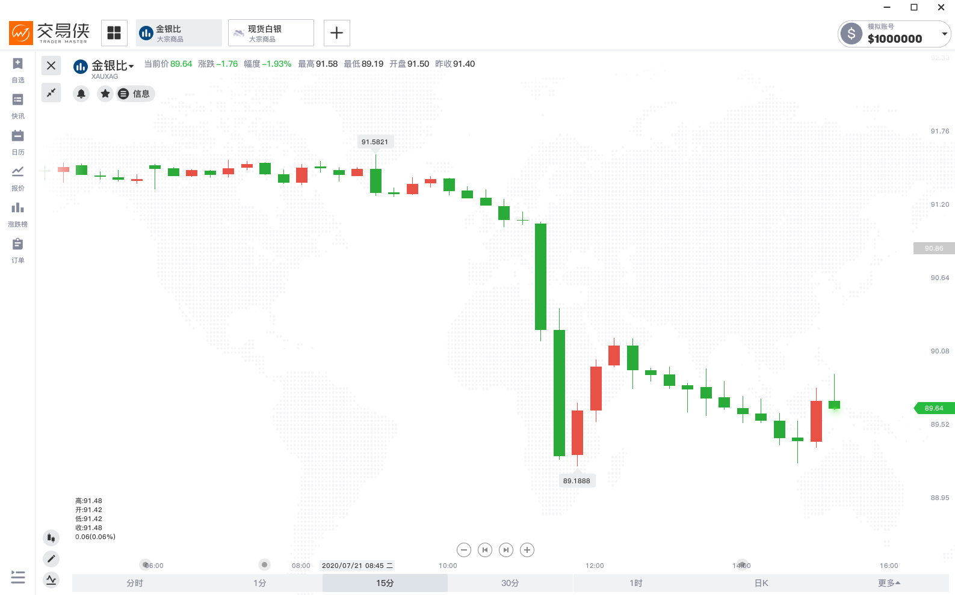Open the 报价 quotes sidebar icon

pyautogui.click(x=18, y=178)
